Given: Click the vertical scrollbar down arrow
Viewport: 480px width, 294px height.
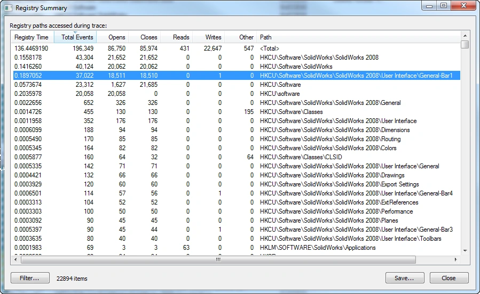Looking at the screenshot, I should coord(465,251).
